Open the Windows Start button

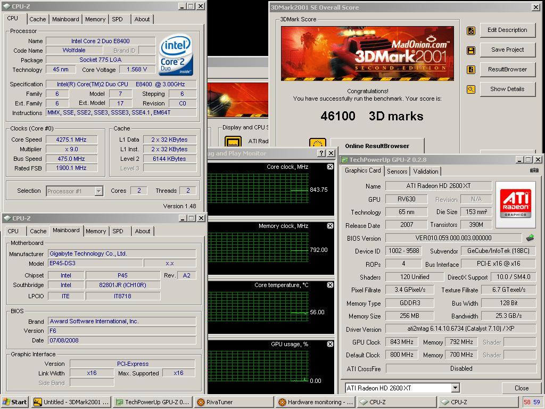pyautogui.click(x=14, y=402)
